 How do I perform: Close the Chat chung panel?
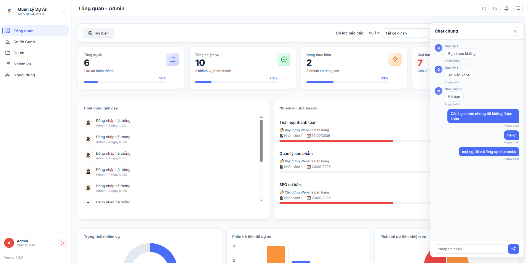515,31
